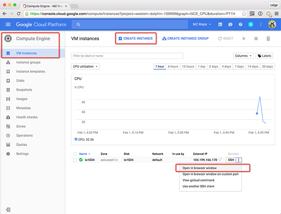
Task: Click CREATE INSTANCE button
Action: 136,39
